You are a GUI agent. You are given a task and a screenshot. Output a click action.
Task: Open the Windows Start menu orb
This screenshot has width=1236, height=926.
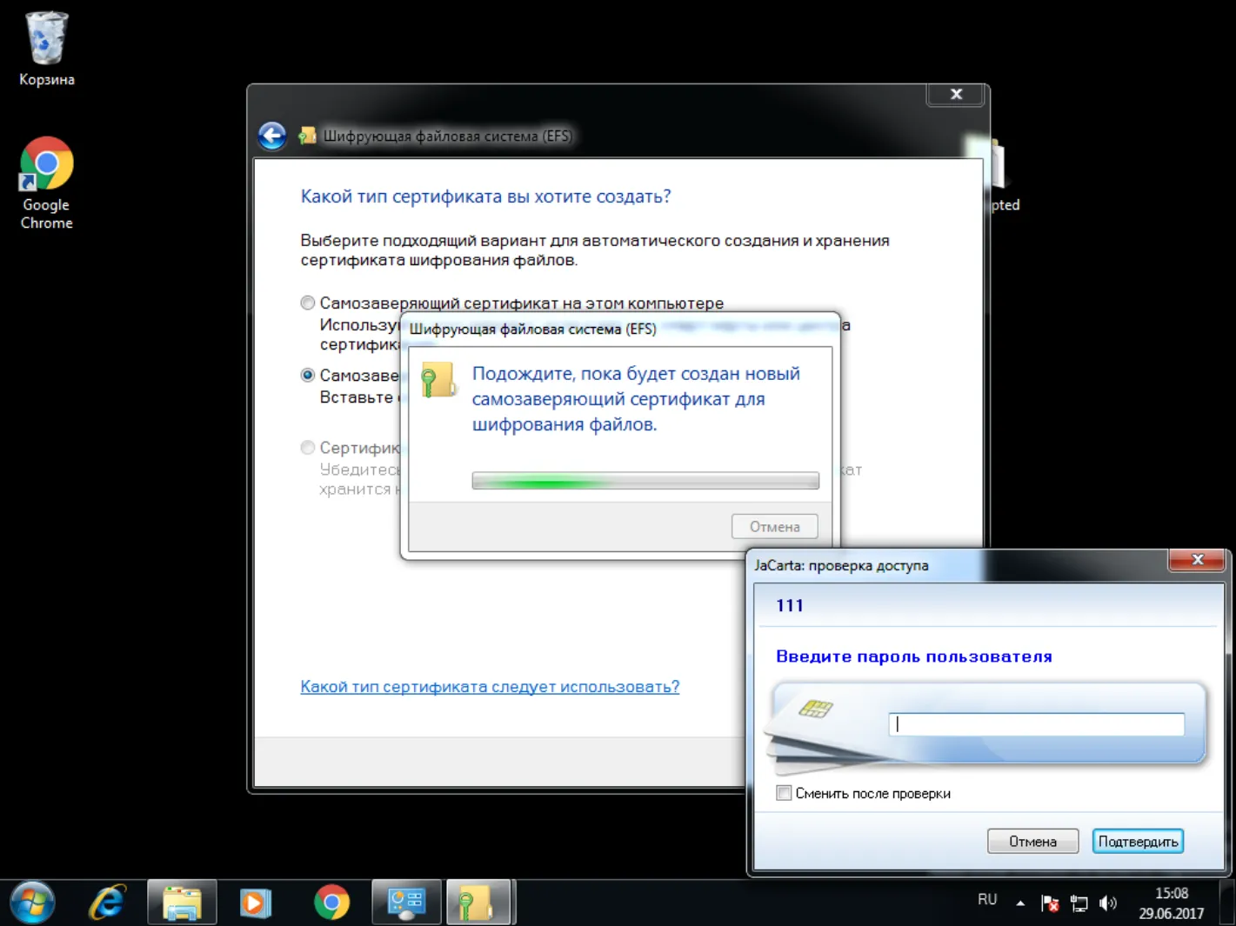[32, 903]
